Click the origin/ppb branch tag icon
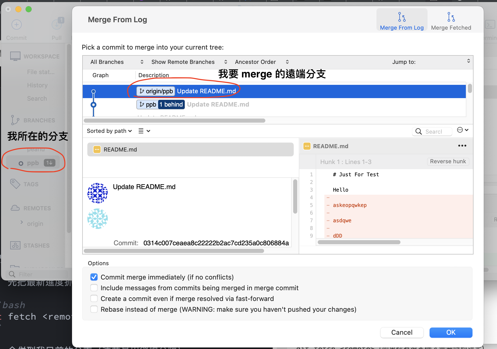Screen dimensions: 497x349 [142, 91]
